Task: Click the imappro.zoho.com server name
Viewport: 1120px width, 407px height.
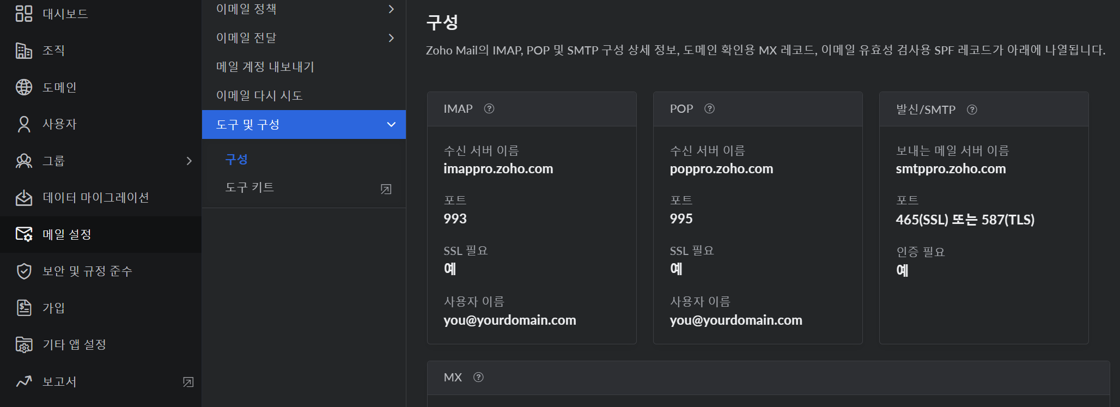Action: pos(498,169)
